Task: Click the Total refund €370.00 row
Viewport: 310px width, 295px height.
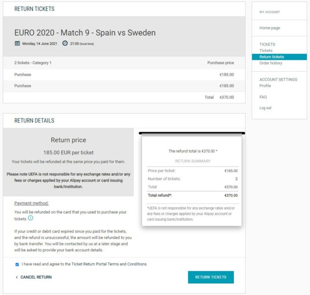Action: (x=193, y=196)
